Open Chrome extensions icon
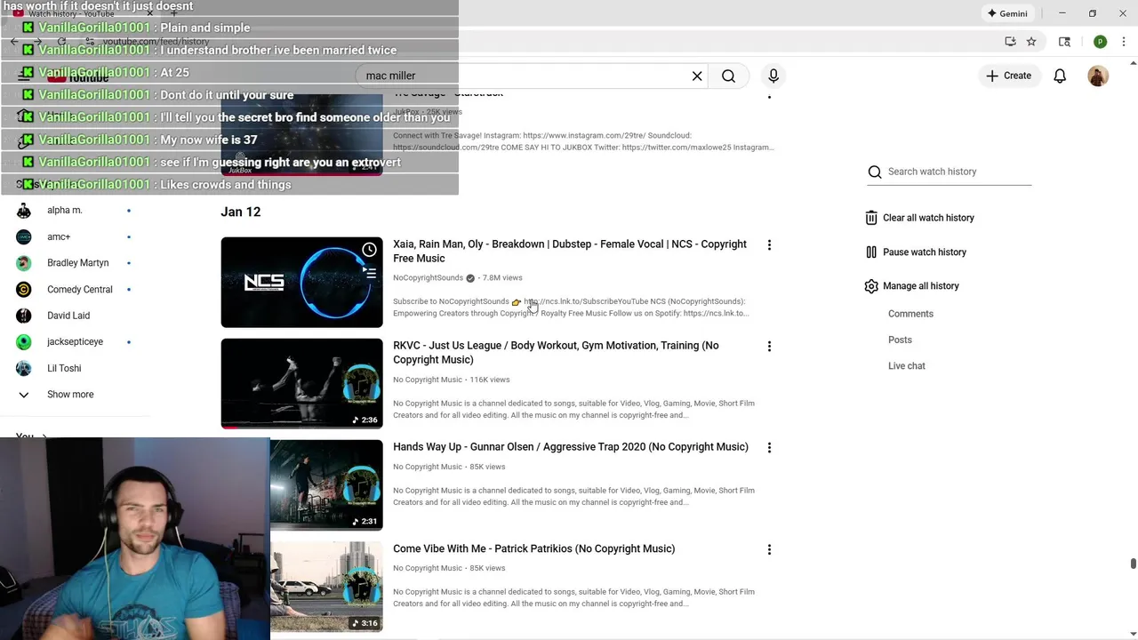1138x640 pixels. [x=1064, y=41]
